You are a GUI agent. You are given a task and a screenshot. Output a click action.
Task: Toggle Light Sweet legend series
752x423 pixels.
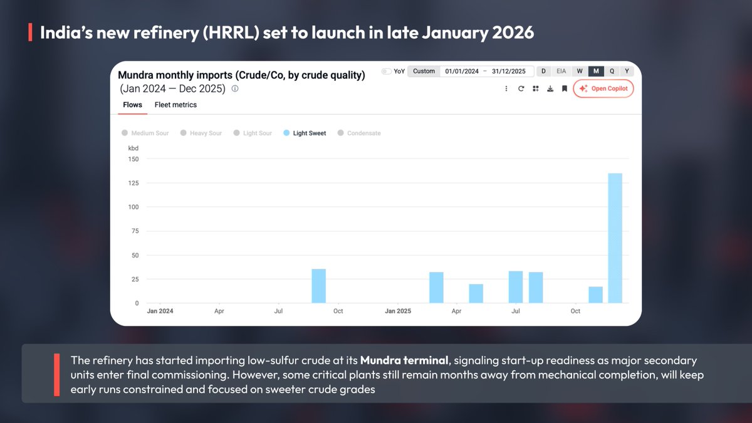click(305, 133)
